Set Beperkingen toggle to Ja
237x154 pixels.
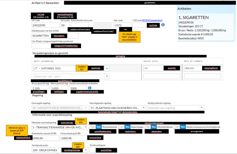point(122,127)
